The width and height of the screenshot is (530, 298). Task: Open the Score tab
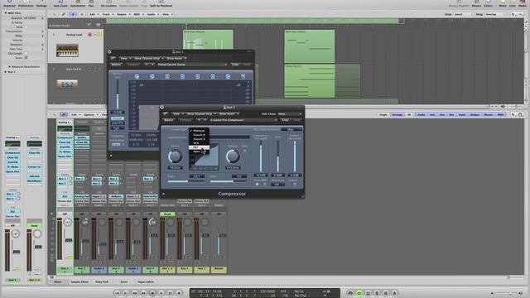124,281
